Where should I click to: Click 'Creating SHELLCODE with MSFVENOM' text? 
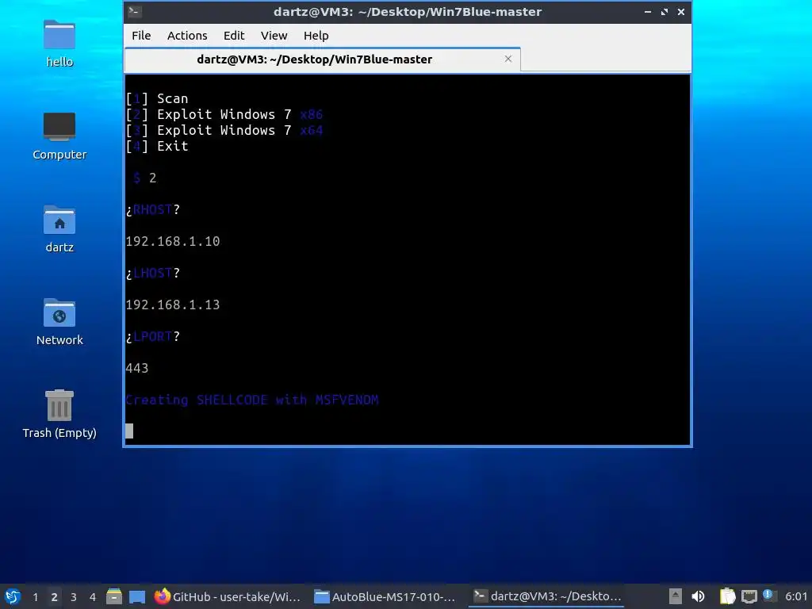tap(252, 400)
